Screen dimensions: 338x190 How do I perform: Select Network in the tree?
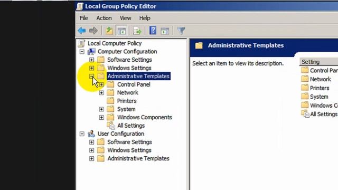(128, 93)
